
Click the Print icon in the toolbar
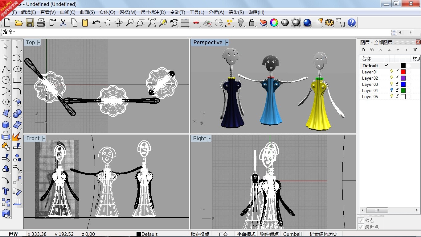[x=41, y=23]
